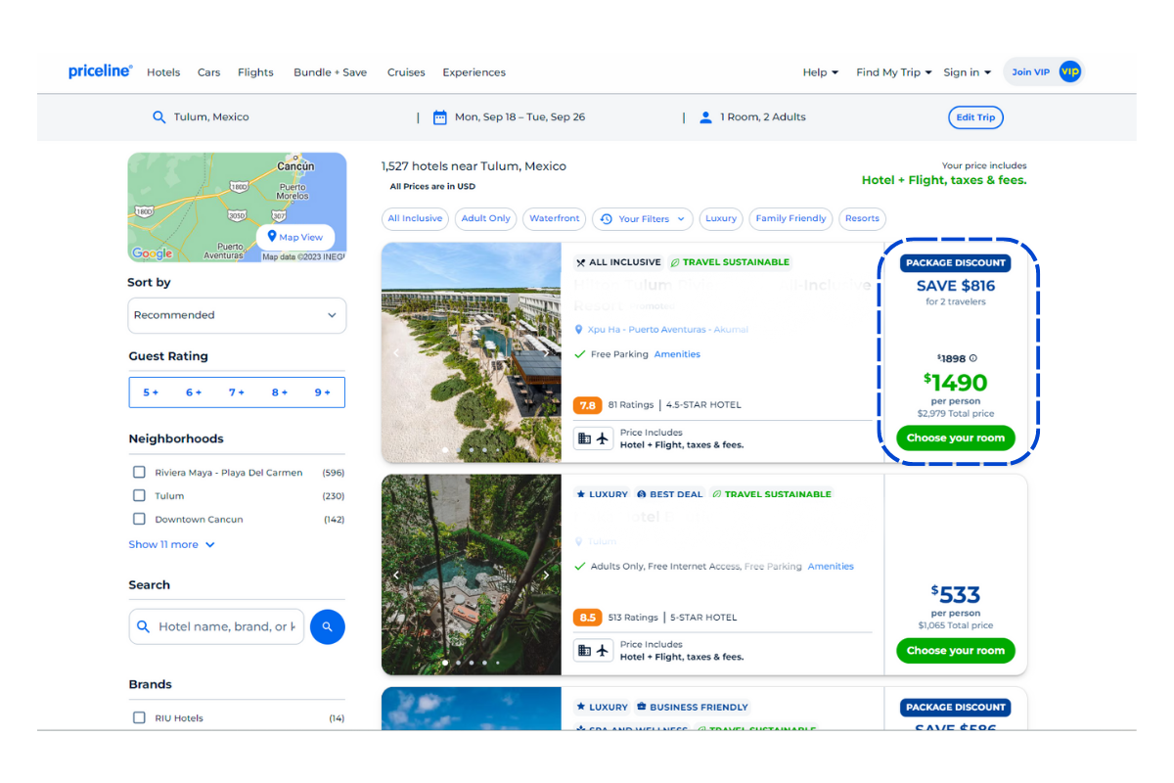
Task: Open the Cruises nav item
Action: click(x=406, y=72)
